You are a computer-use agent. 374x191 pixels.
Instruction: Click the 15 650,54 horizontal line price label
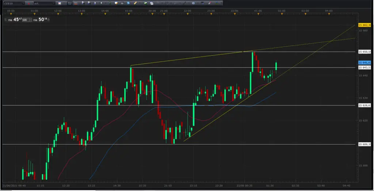tap(365, 52)
